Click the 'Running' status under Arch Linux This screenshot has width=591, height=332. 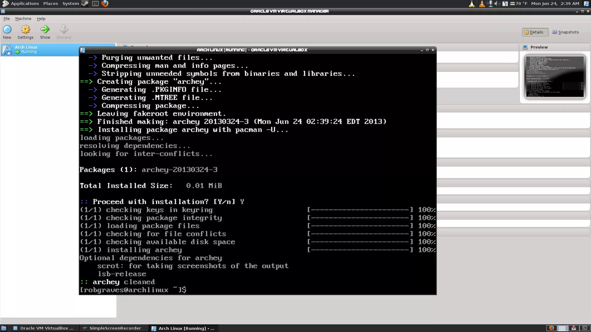29,52
